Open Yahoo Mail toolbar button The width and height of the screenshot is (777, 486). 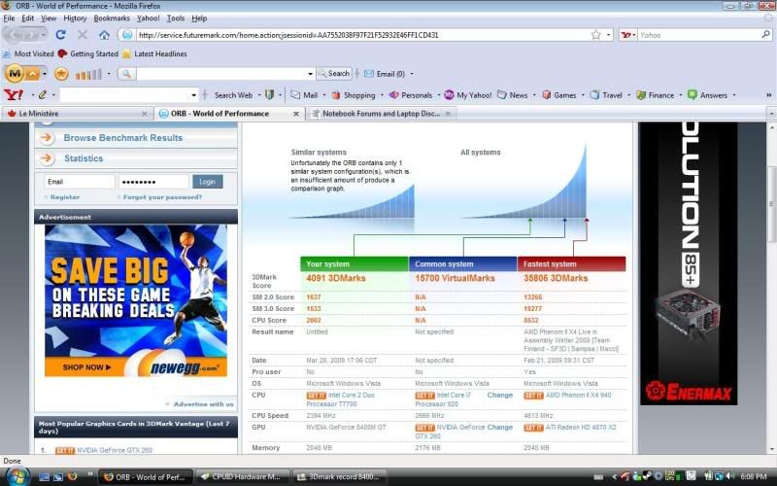304,94
